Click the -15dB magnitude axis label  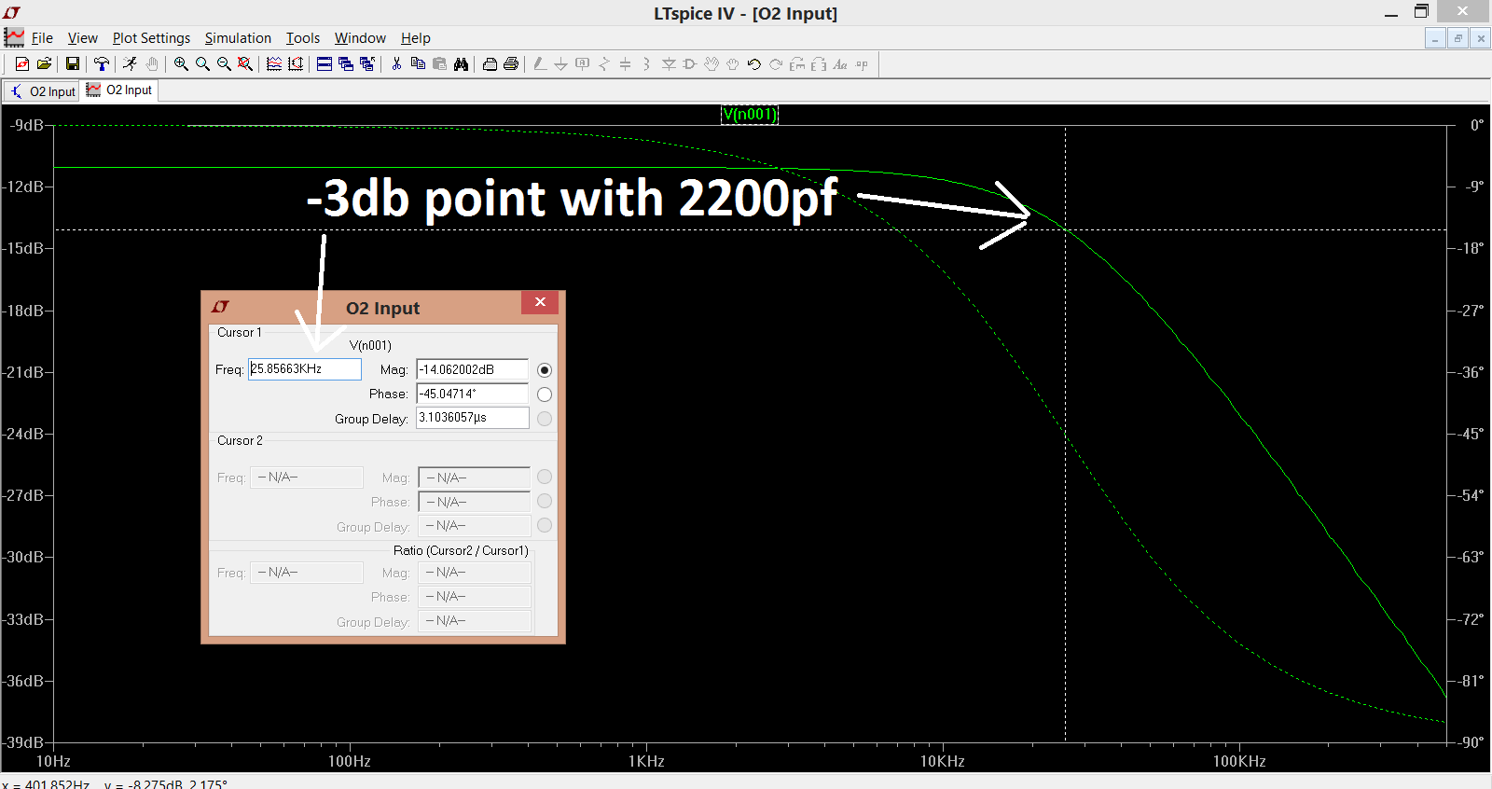(23, 248)
